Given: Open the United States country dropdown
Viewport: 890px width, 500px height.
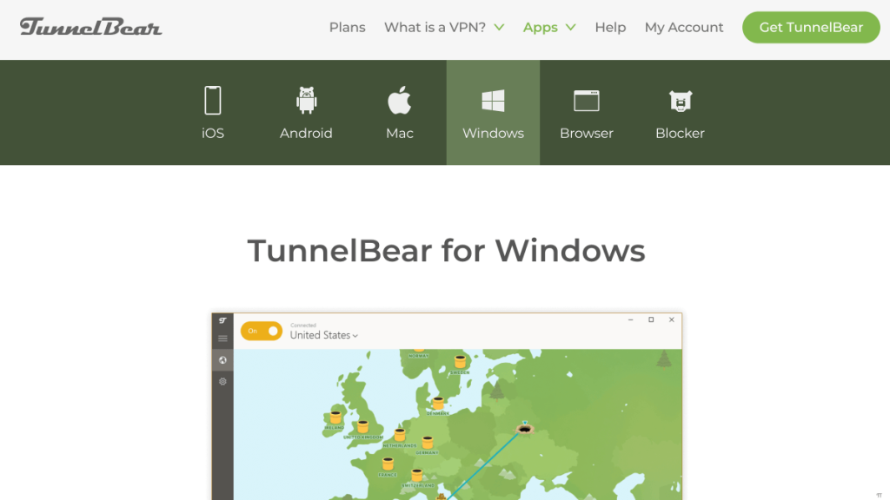Looking at the screenshot, I should [x=324, y=335].
